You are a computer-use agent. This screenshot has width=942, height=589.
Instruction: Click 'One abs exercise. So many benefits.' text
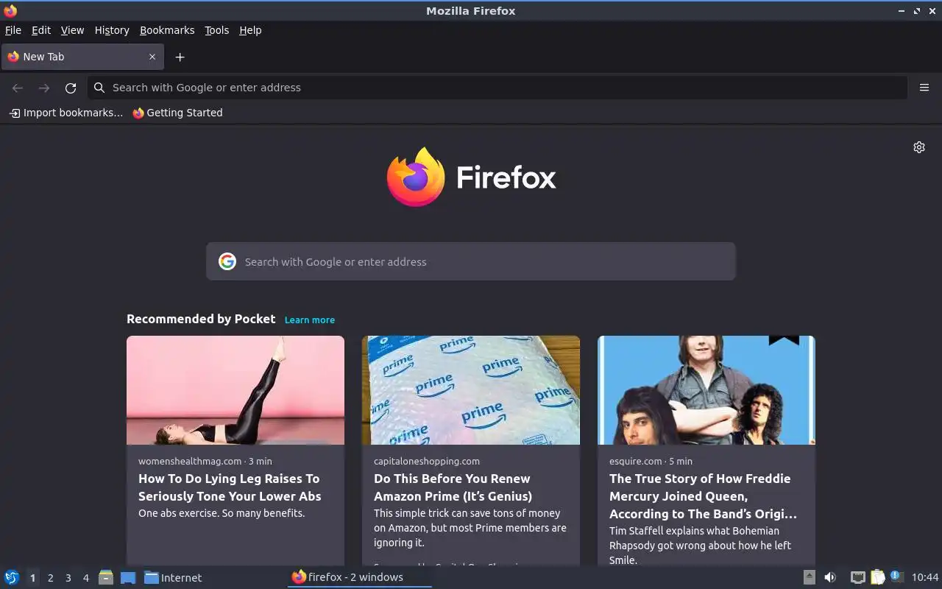click(x=222, y=513)
